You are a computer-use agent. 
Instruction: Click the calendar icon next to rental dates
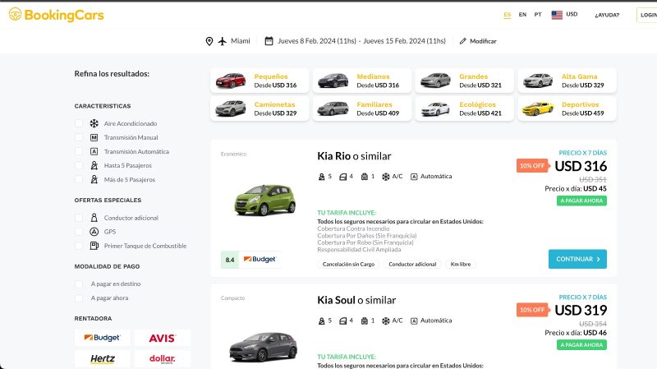point(269,41)
